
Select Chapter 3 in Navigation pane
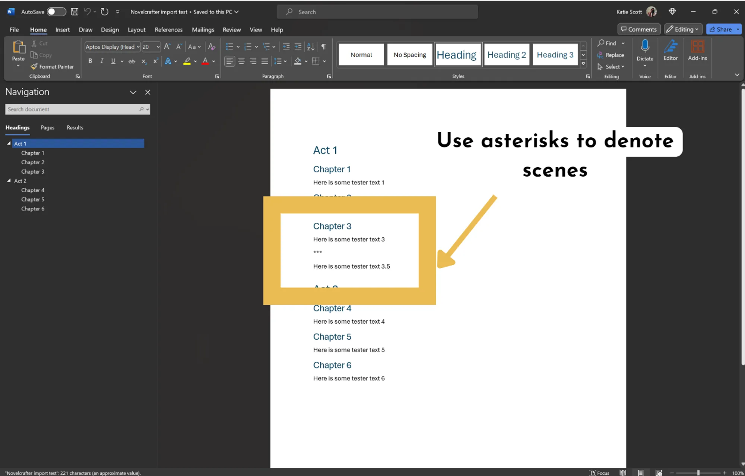(x=32, y=171)
